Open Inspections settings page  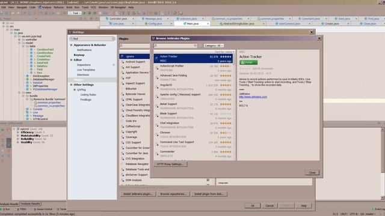point(84,65)
